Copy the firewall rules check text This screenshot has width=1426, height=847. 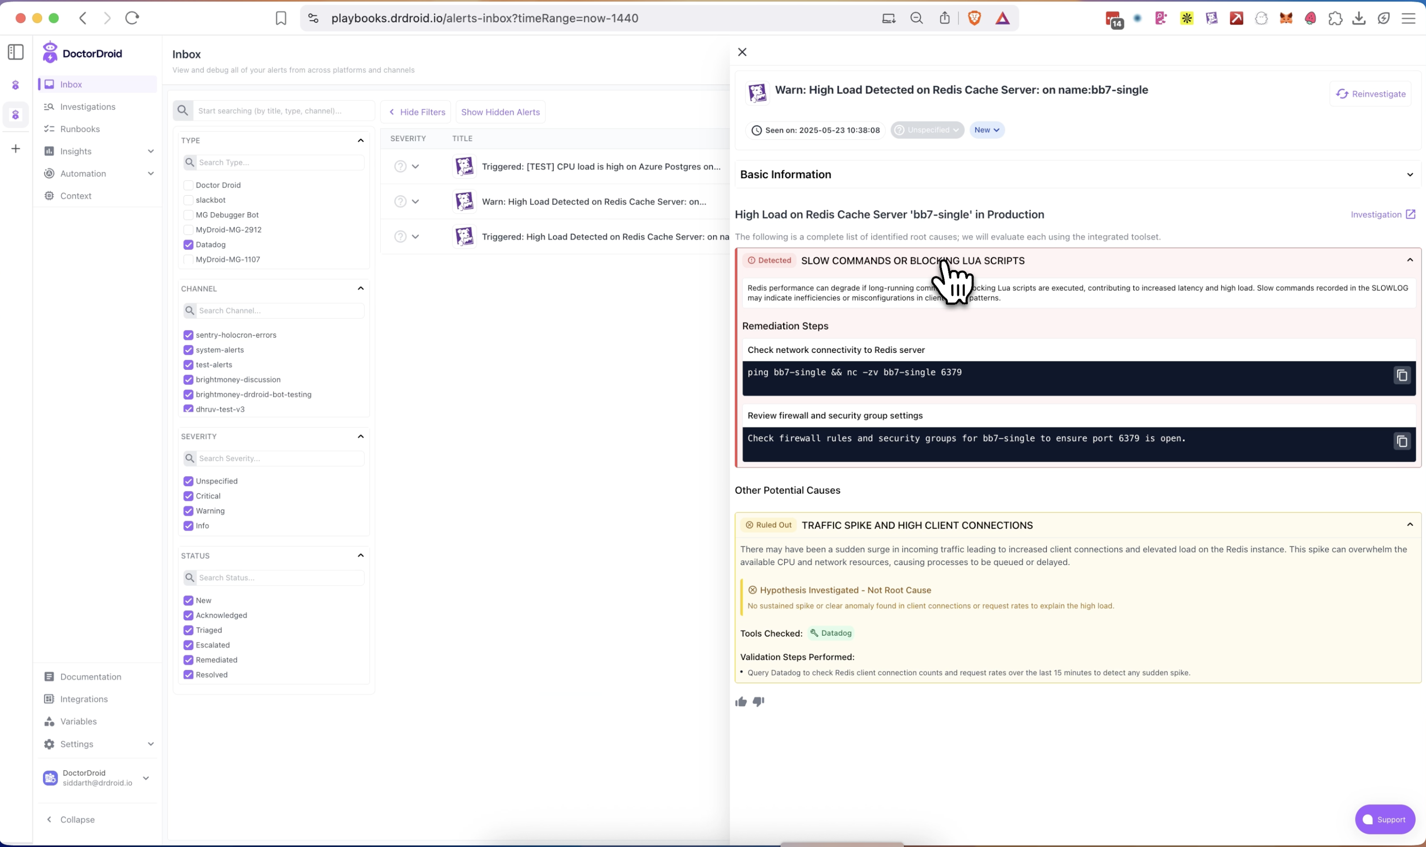pos(1401,441)
